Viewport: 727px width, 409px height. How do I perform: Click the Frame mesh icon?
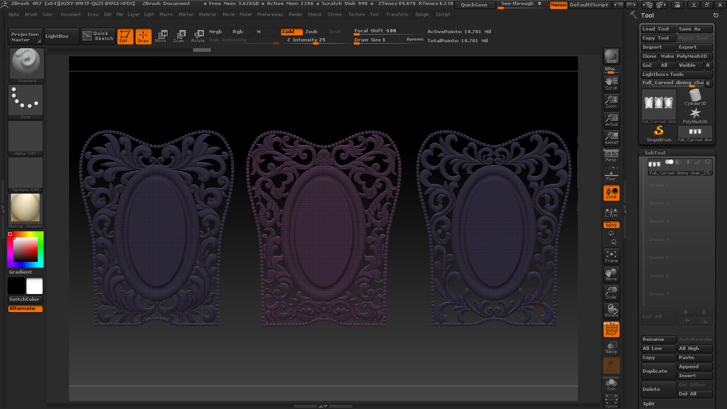point(611,256)
